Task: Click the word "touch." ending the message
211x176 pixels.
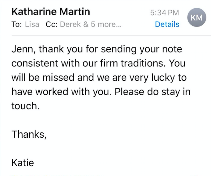Action: pyautogui.click(x=26, y=106)
